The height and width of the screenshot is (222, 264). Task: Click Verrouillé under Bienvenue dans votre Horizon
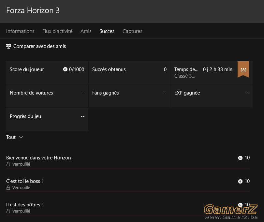pyautogui.click(x=21, y=164)
